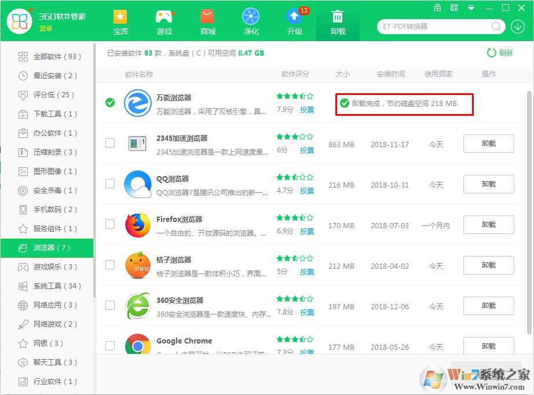Uninstall Firefox浏览器 with 卸载 button
The width and height of the screenshot is (534, 395).
(x=489, y=225)
